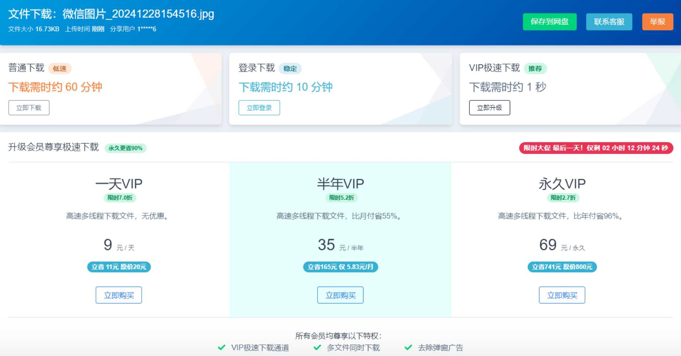Click the orange 举报 button
This screenshot has height=356, width=681.
pos(658,22)
